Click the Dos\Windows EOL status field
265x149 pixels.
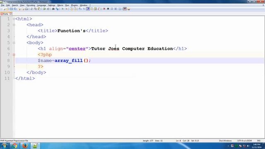pyautogui.click(x=225, y=141)
